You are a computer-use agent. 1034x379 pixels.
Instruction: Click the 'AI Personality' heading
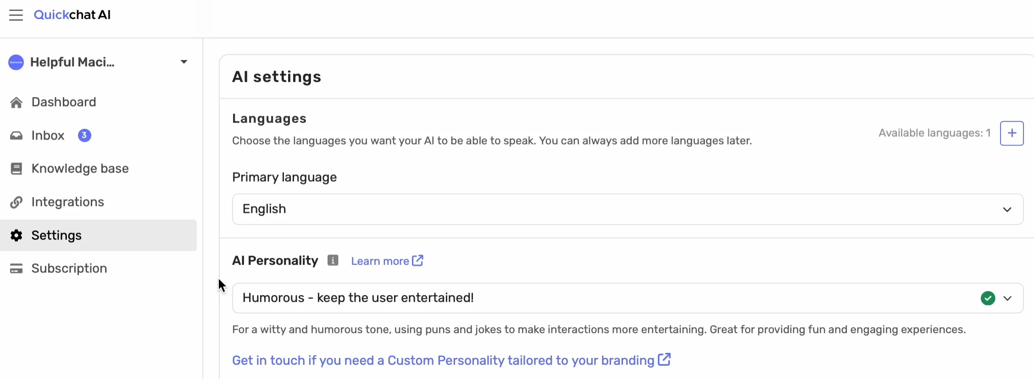(x=275, y=260)
